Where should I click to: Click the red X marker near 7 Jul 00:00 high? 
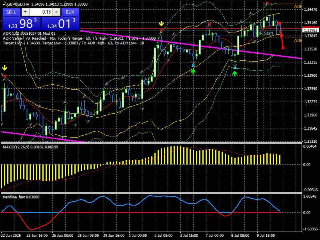209,24
